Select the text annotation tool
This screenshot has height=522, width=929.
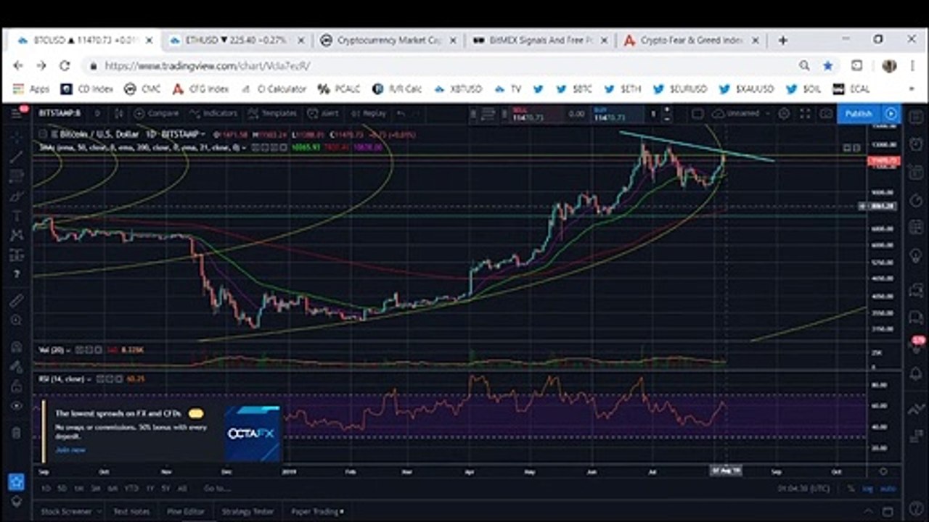pos(17,216)
